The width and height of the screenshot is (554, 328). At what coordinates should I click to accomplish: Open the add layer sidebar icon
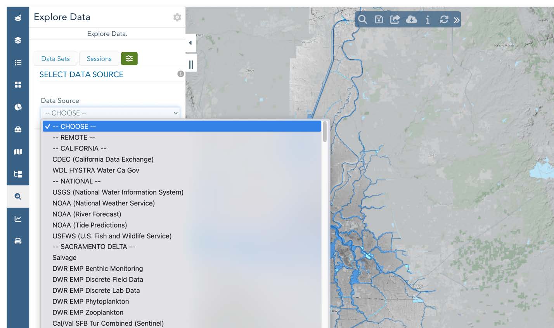[18, 18]
